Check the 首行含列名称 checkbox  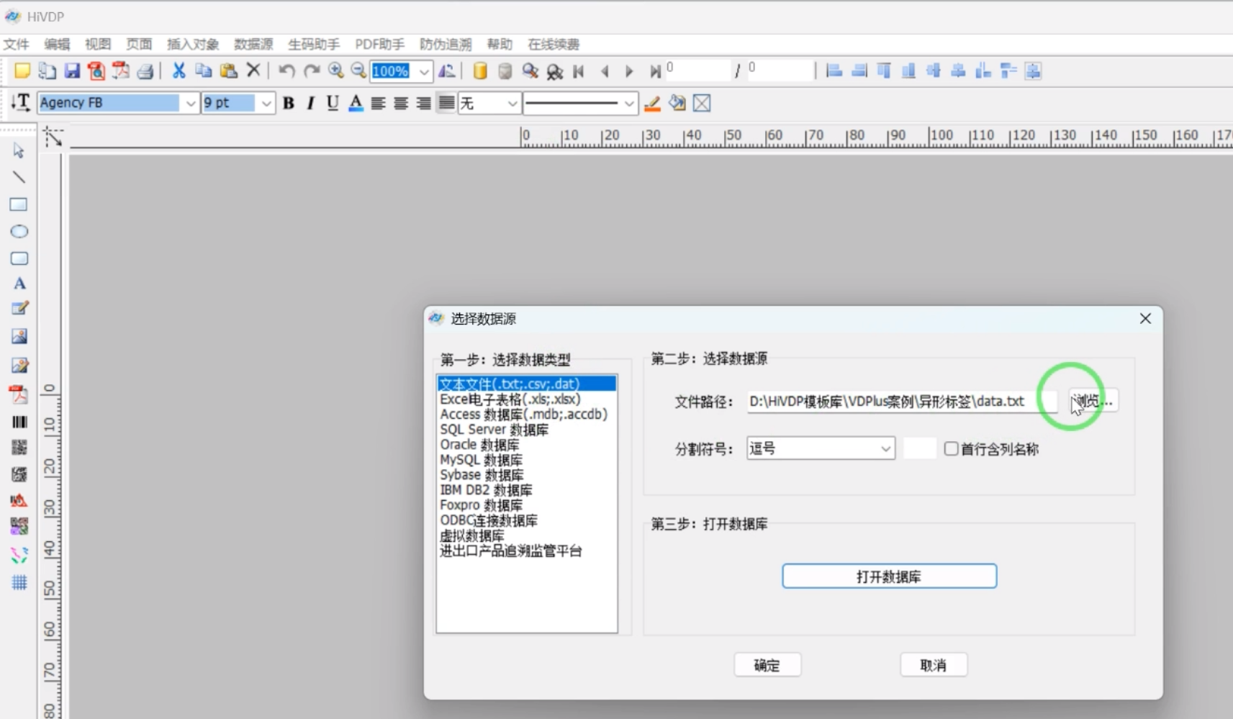(x=951, y=448)
